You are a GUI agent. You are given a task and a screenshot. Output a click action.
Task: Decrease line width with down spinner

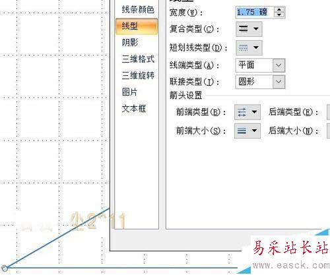[279, 15]
